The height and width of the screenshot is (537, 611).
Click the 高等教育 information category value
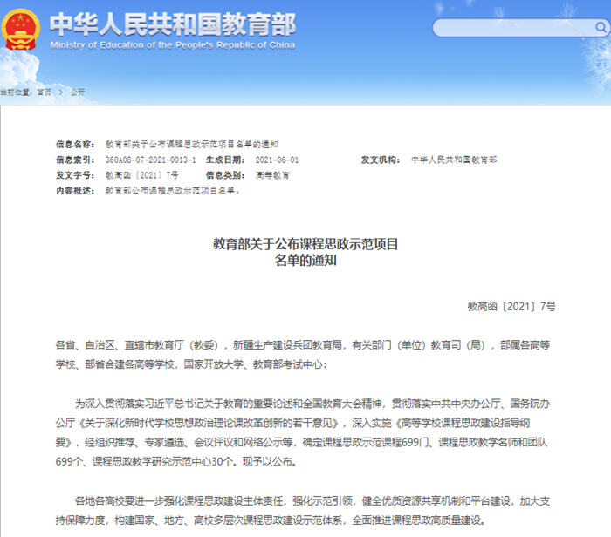[x=272, y=175]
